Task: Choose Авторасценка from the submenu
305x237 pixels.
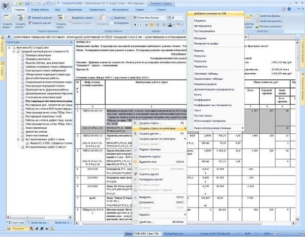Action: point(216,26)
